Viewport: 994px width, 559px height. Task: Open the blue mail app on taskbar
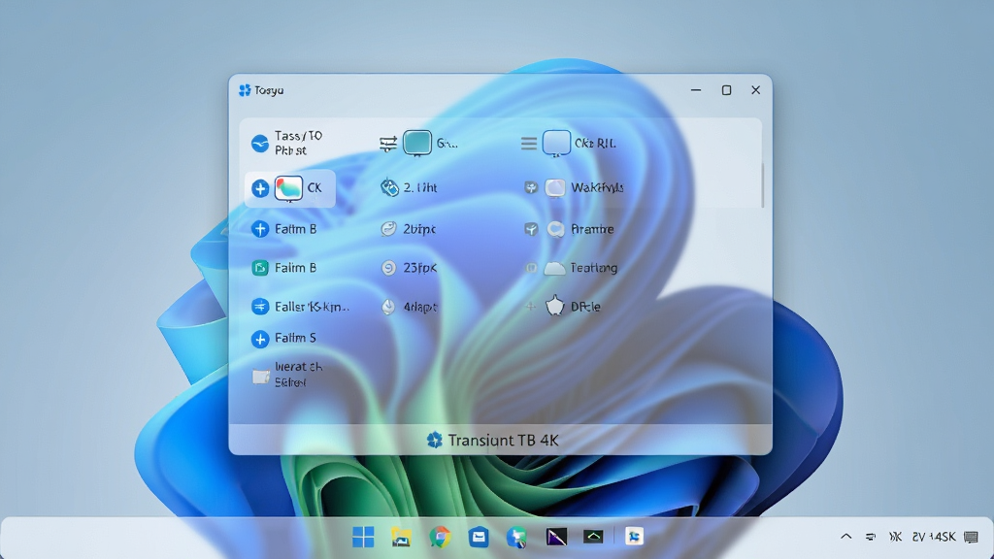tap(479, 537)
